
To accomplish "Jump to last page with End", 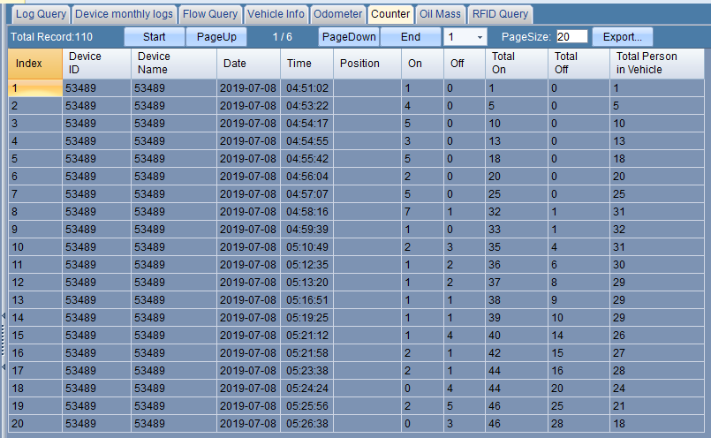I will [411, 37].
